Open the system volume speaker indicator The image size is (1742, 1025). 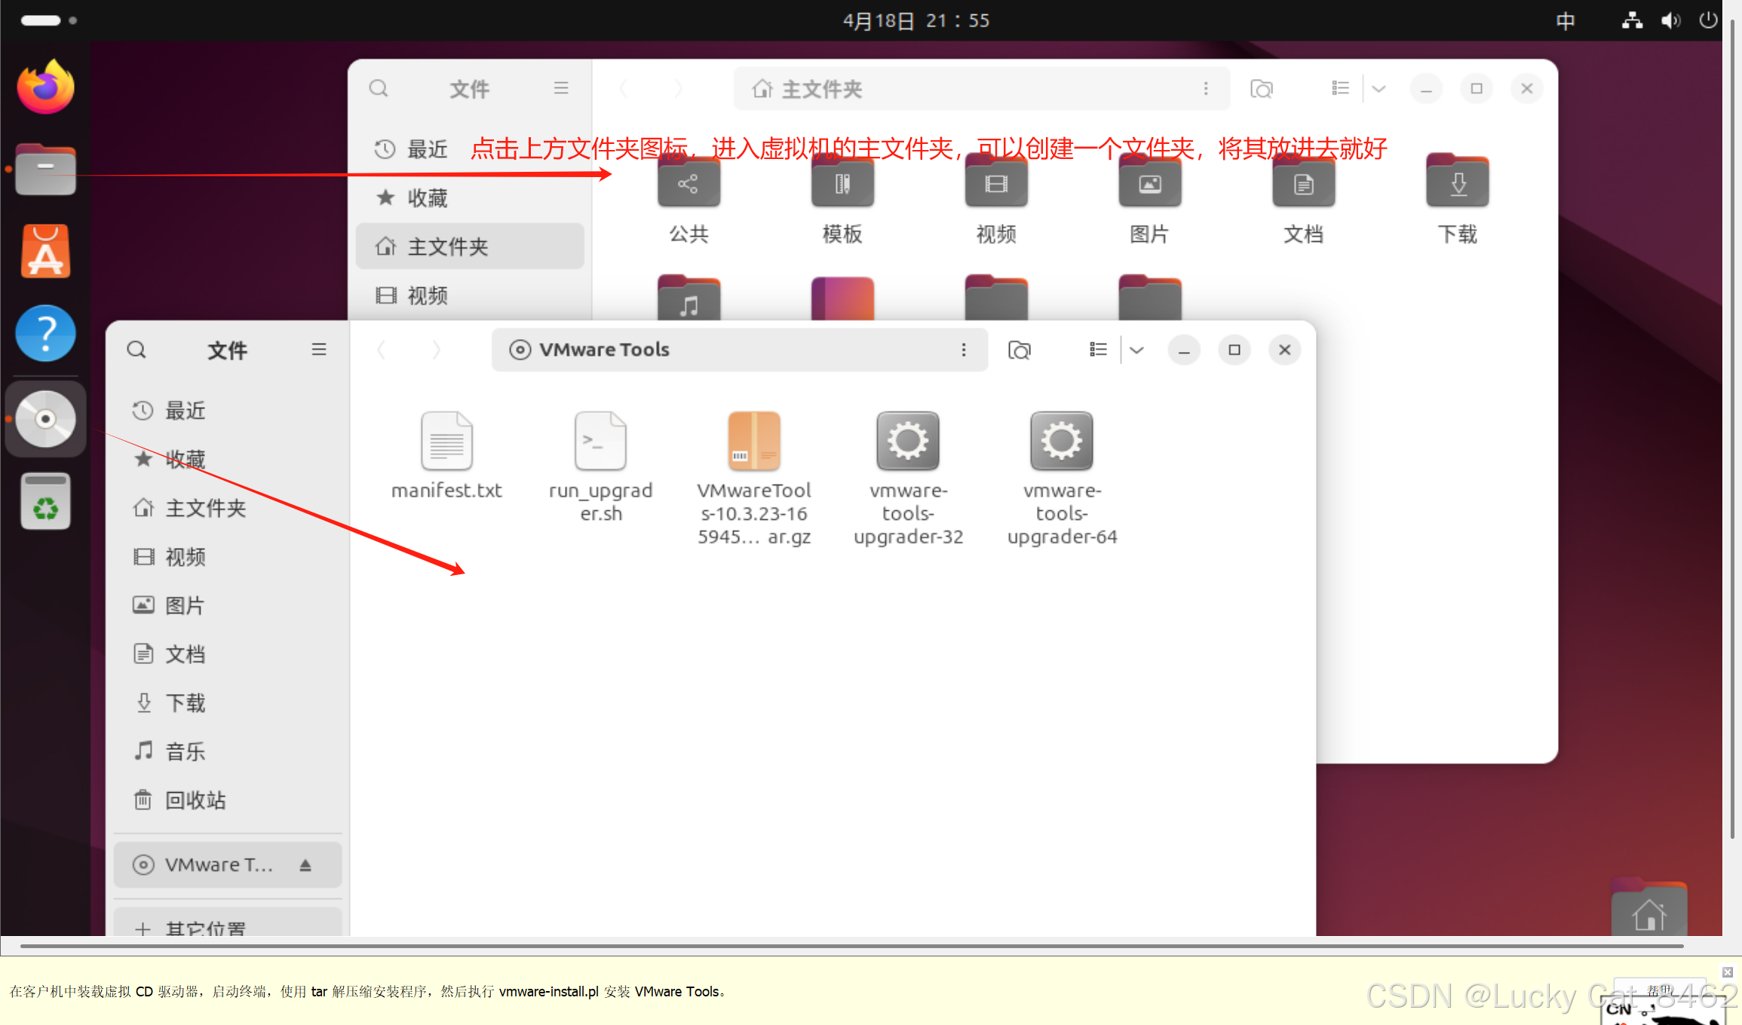[x=1670, y=21]
